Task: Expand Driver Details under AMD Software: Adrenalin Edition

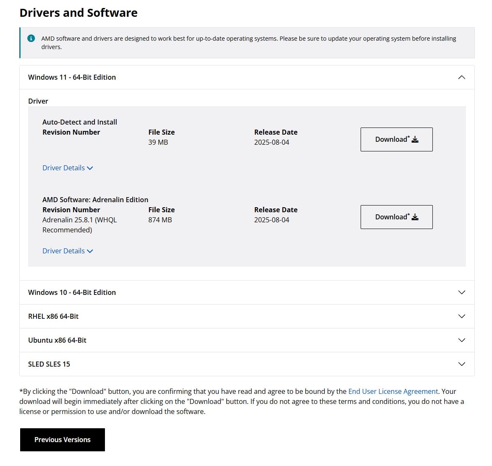Action: pyautogui.click(x=63, y=251)
